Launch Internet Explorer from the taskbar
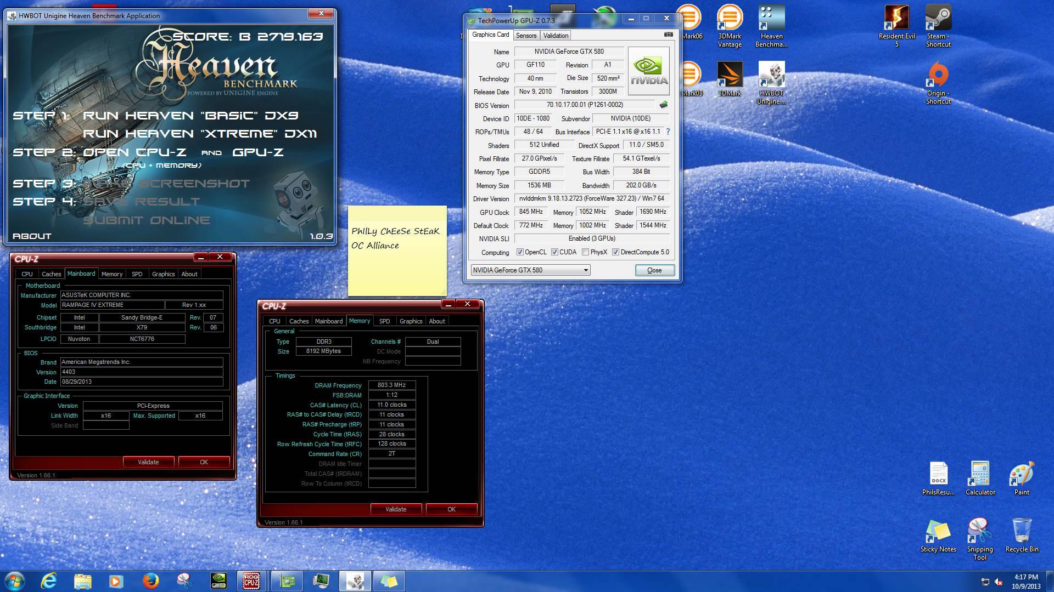Viewport: 1054px width, 592px height. pyautogui.click(x=49, y=580)
